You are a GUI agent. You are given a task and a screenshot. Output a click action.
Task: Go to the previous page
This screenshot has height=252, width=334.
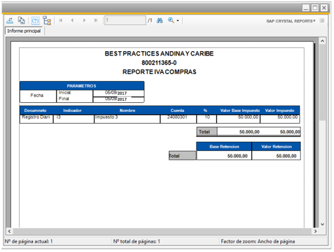point(72,21)
